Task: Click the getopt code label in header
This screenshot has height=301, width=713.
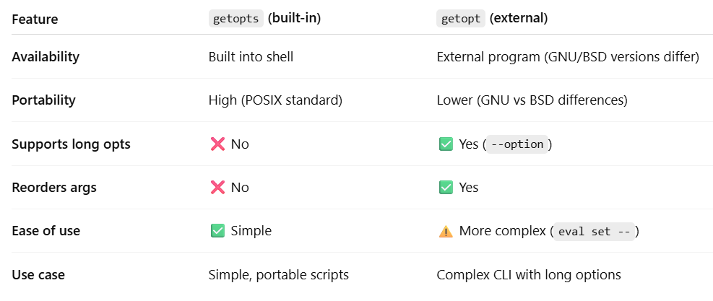Action: click(461, 19)
